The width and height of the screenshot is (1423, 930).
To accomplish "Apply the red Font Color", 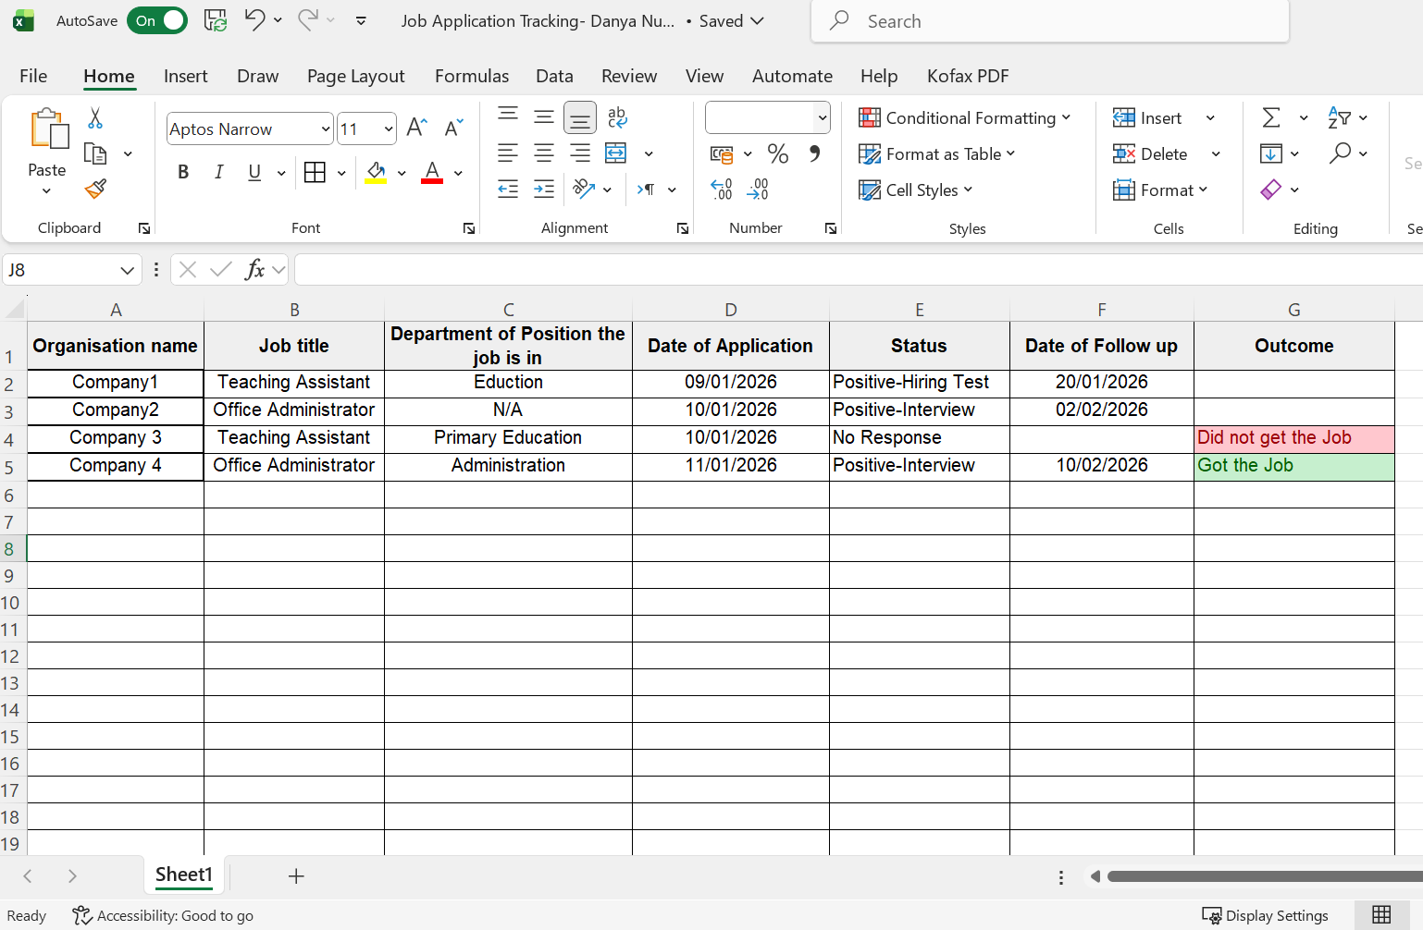I will 432,173.
